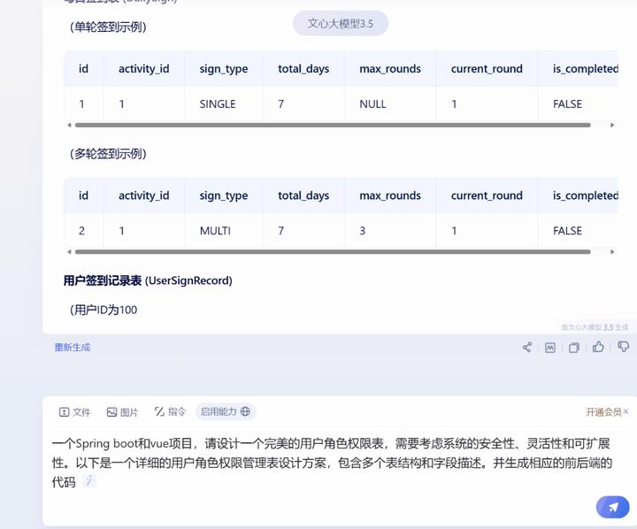Screen dimensions: 637x529
Task: Send the message with the paper plane button
Action: point(612,507)
